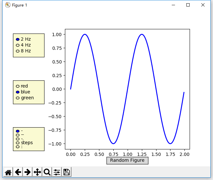213x180 pixels.
Task: Click the Figure 1 window title text
Action: tap(19, 5)
